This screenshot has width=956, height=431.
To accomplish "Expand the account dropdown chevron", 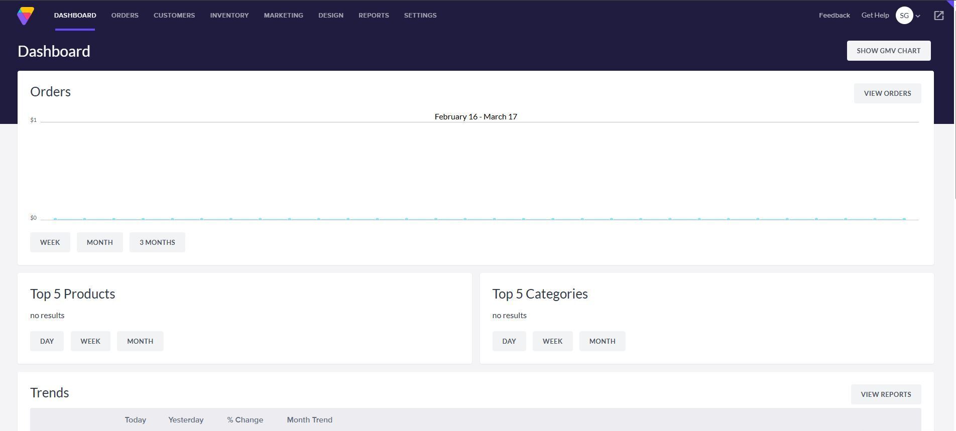I will click(x=918, y=16).
